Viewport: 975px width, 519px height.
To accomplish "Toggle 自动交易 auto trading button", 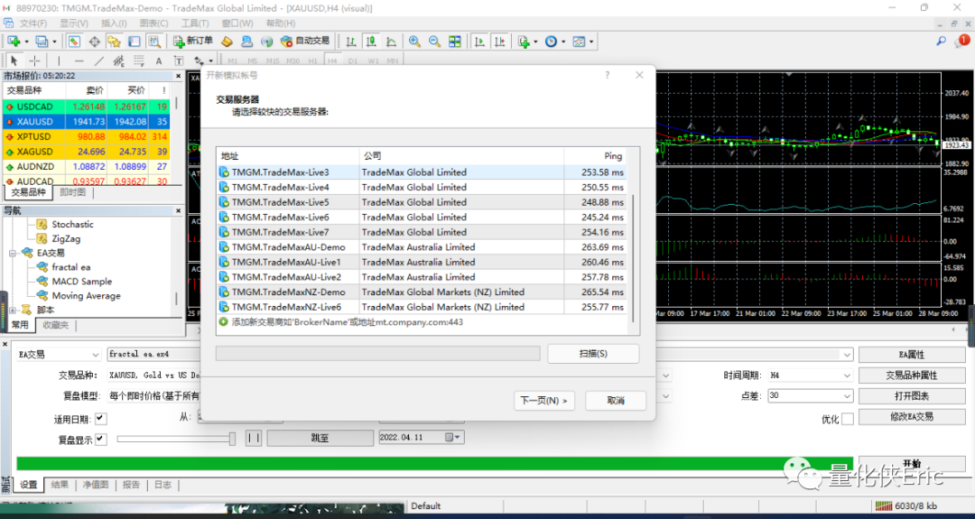I will tap(305, 41).
